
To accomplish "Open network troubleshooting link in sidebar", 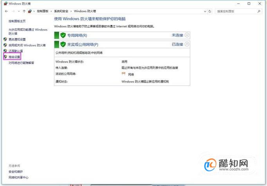I will pos(21,63).
